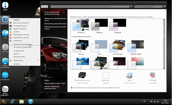This screenshot has width=172, height=105.
Task: Choose Переименовать in the context menu
Action: [25, 57]
